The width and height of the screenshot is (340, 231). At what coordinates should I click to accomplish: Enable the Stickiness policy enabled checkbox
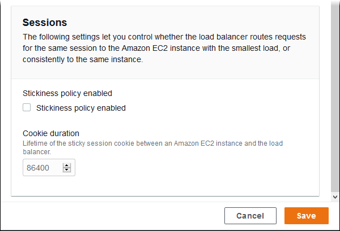[27, 107]
